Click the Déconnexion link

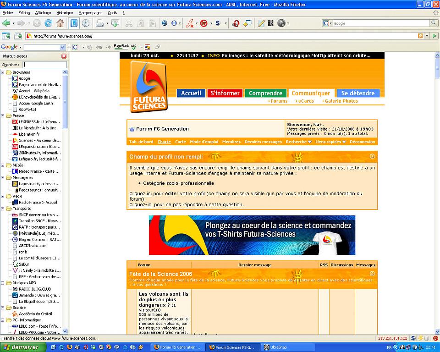pos(362,142)
